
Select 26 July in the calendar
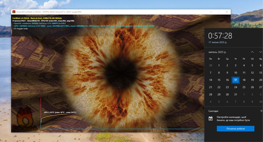point(252,87)
